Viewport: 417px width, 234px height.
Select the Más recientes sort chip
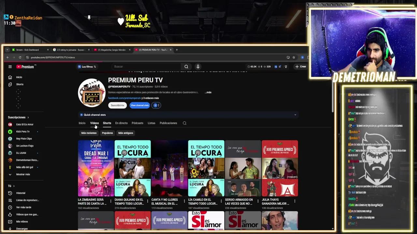(89, 133)
